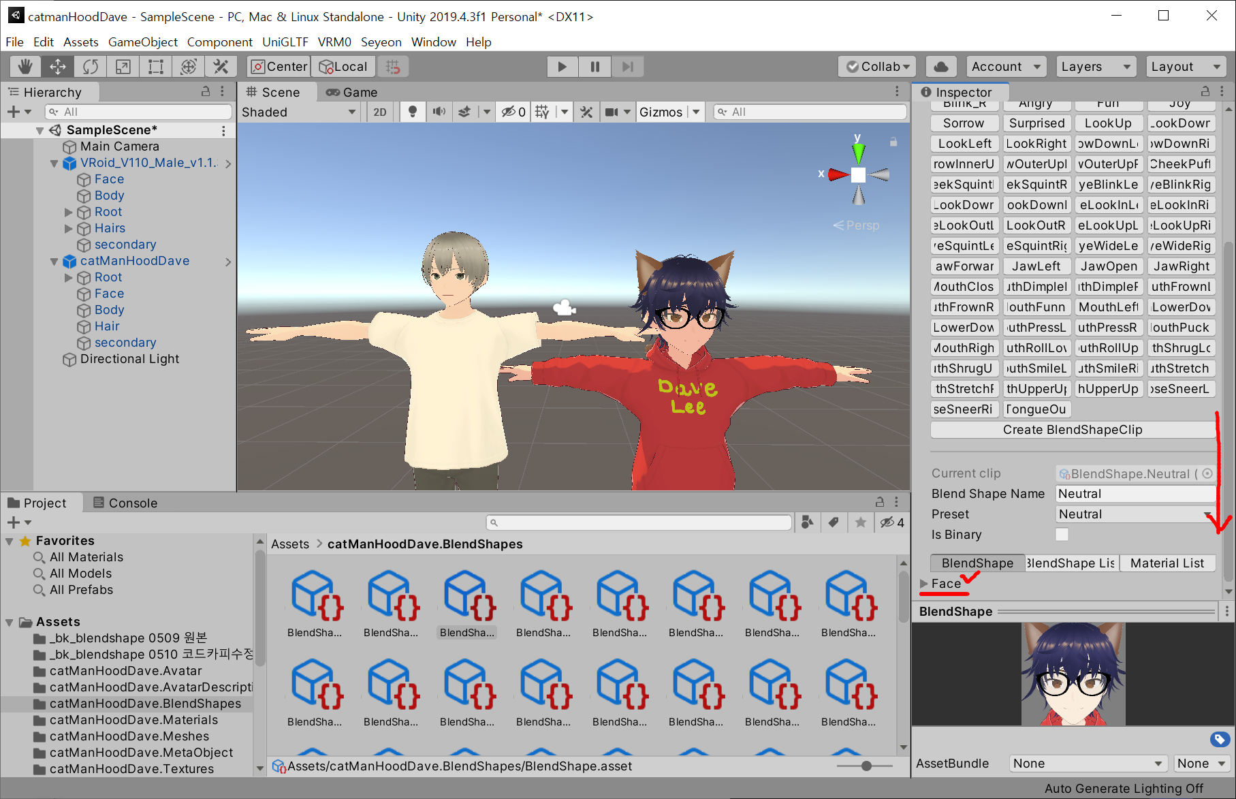Open the Preset Neutral dropdown
The height and width of the screenshot is (799, 1236).
click(1135, 514)
